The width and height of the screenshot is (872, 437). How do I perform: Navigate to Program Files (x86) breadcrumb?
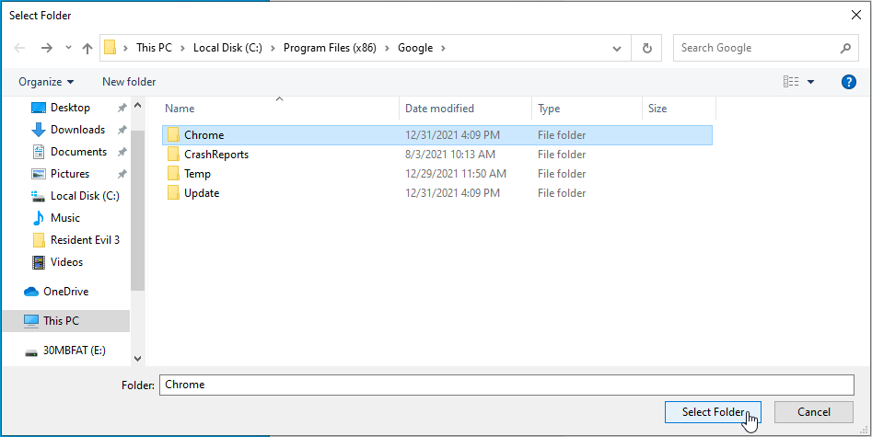tap(330, 48)
